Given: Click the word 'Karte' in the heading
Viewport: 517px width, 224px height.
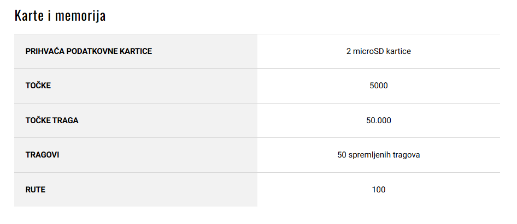Looking at the screenshot, I should [x=29, y=16].
